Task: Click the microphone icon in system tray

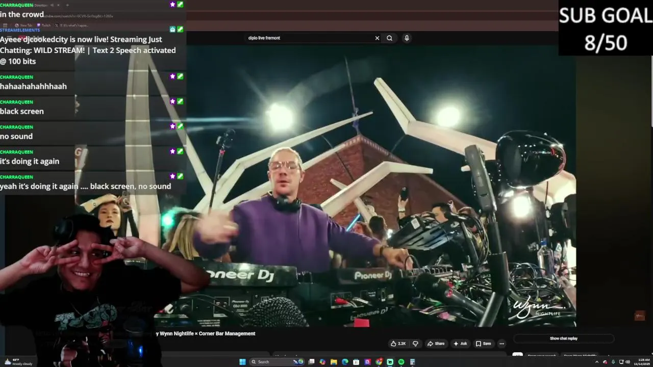Action: (613, 362)
